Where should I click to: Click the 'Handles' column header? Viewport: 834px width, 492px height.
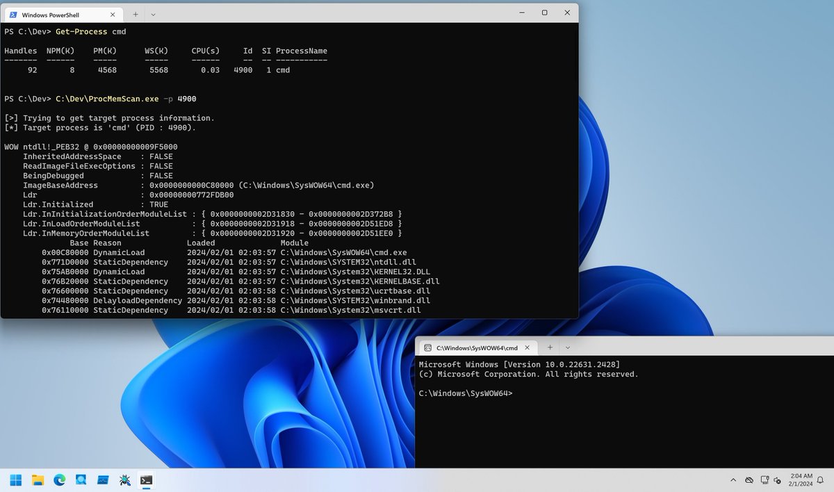(21, 51)
